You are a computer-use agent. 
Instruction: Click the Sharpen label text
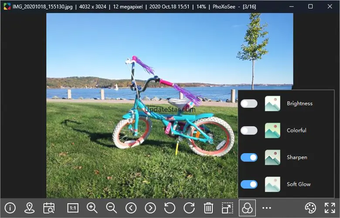click(297, 158)
